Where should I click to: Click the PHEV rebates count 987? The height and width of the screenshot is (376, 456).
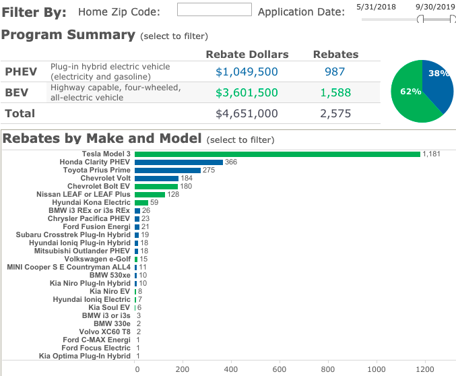[335, 71]
